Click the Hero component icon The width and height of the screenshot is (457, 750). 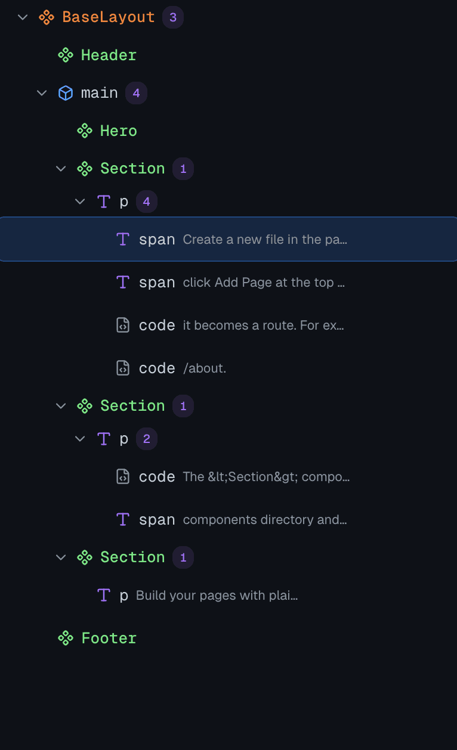84,131
